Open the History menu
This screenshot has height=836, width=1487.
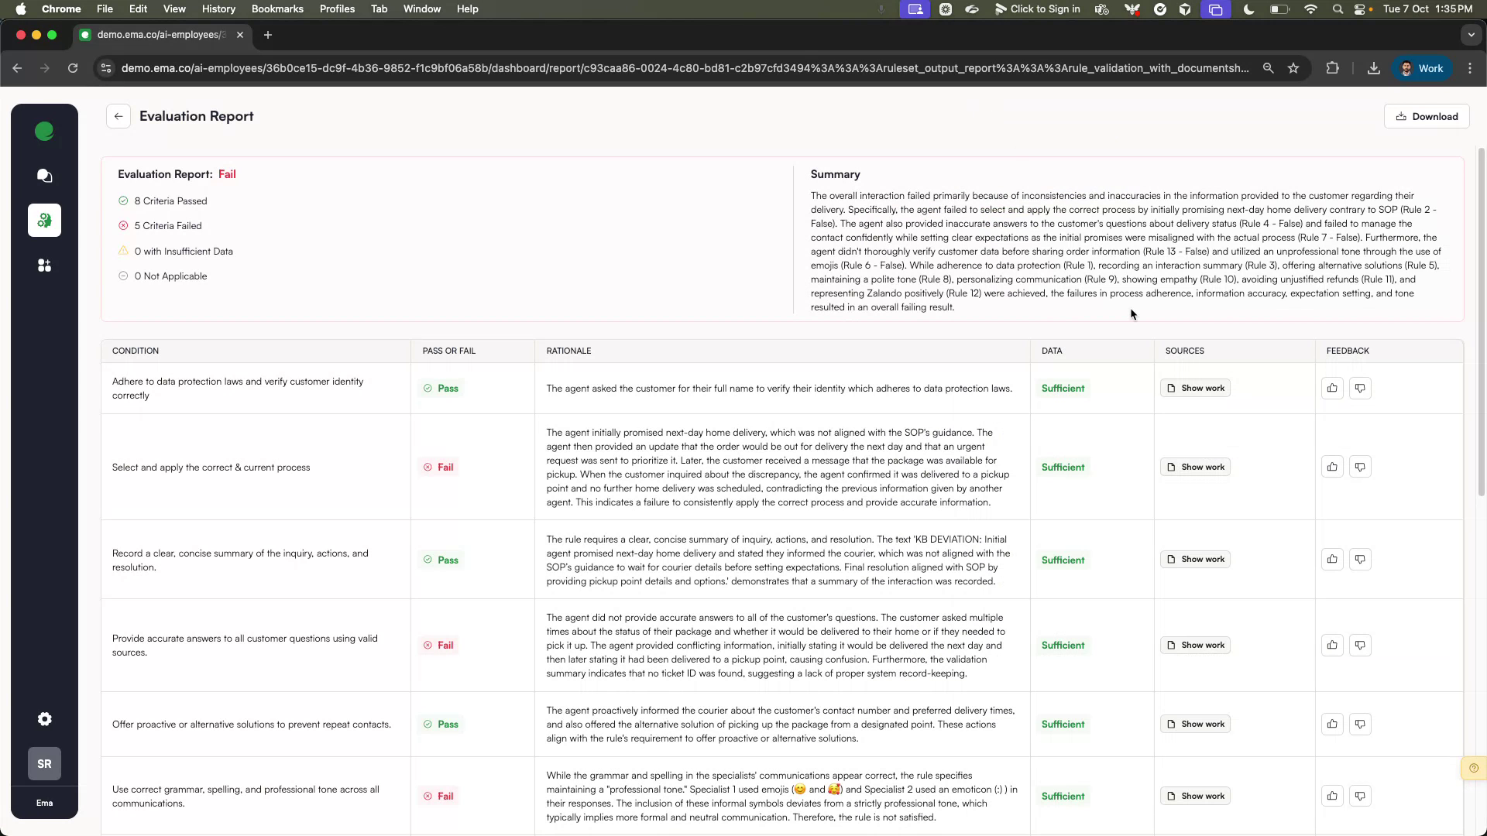tap(218, 9)
